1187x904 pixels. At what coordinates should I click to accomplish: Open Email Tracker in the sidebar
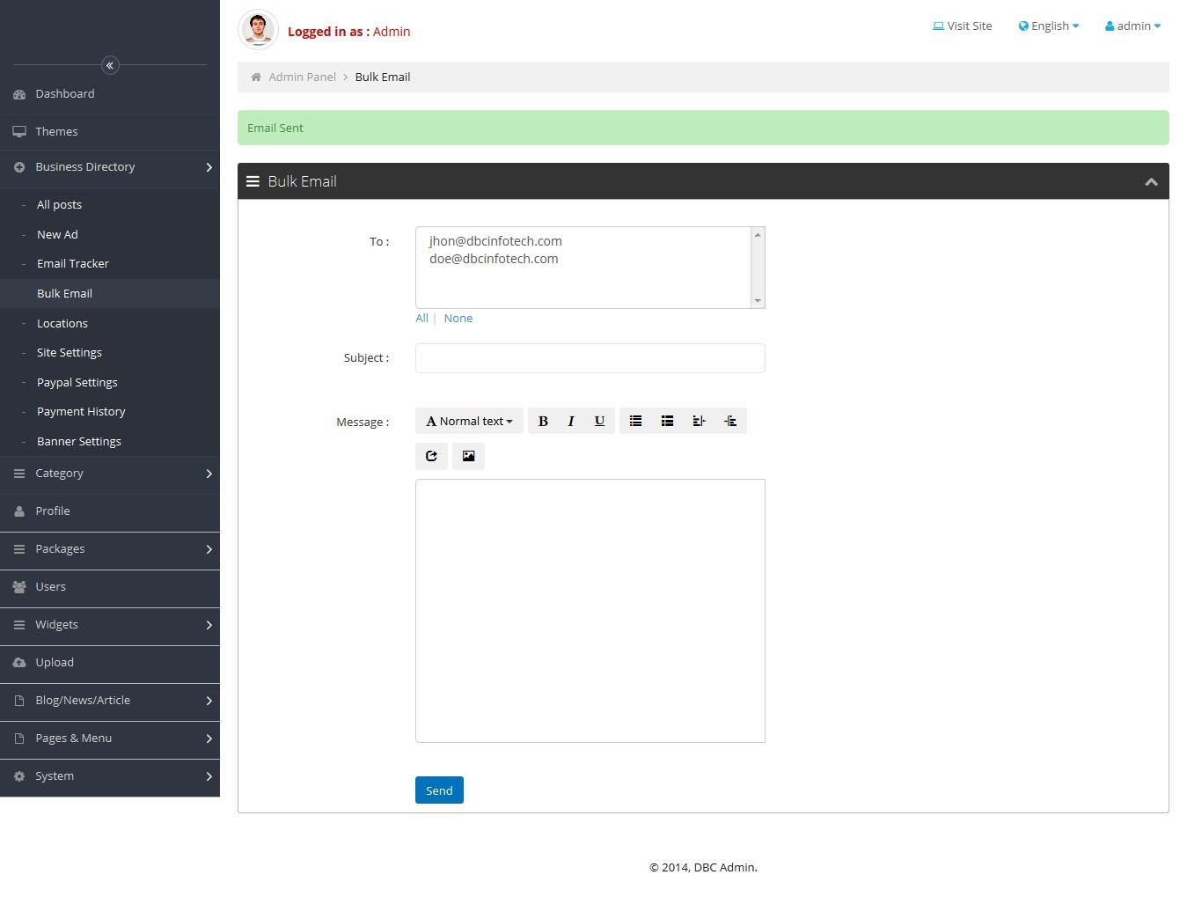coord(110,264)
